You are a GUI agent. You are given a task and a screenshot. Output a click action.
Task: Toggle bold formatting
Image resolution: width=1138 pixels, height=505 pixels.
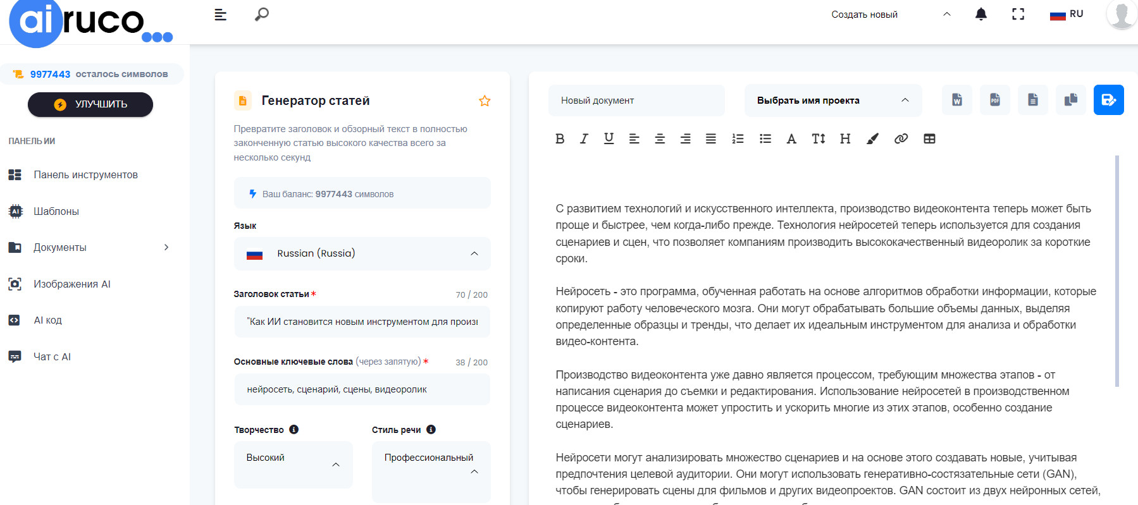559,139
